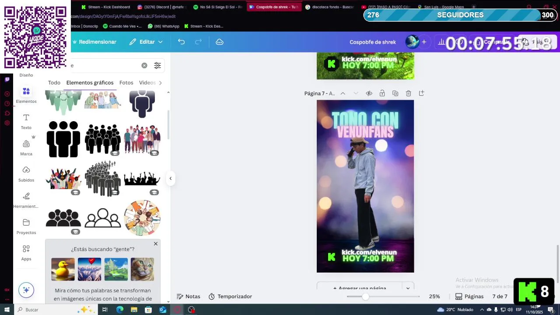Redo the last edit
The height and width of the screenshot is (315, 560).
tap(198, 42)
